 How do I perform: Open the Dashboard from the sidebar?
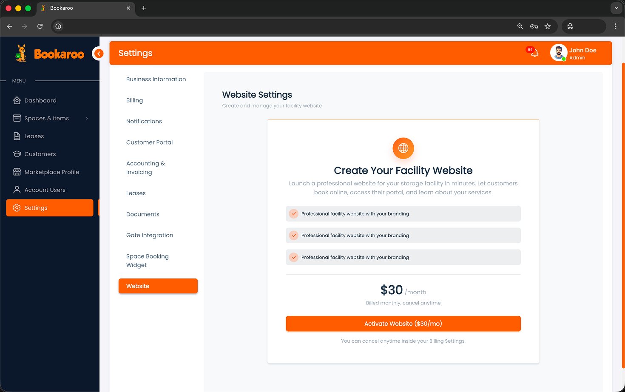pos(17,100)
